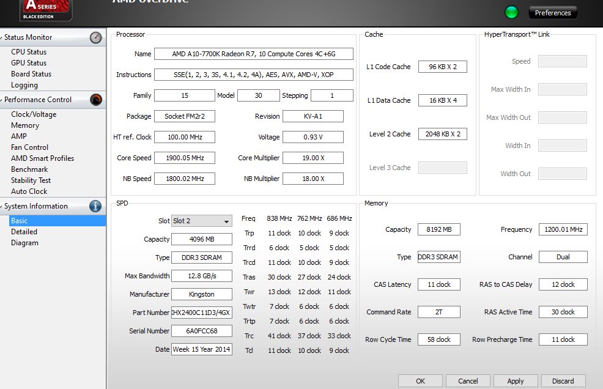Select CPU Status in sidebar
Image resolution: width=603 pixels, height=389 pixels.
(x=29, y=52)
